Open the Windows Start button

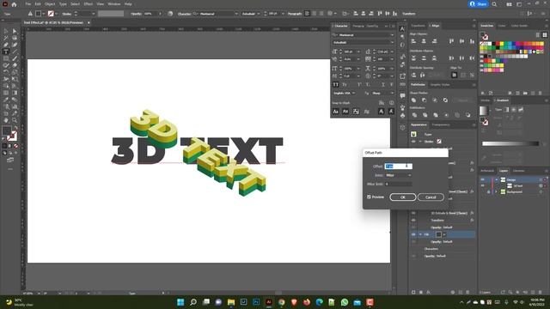180,302
